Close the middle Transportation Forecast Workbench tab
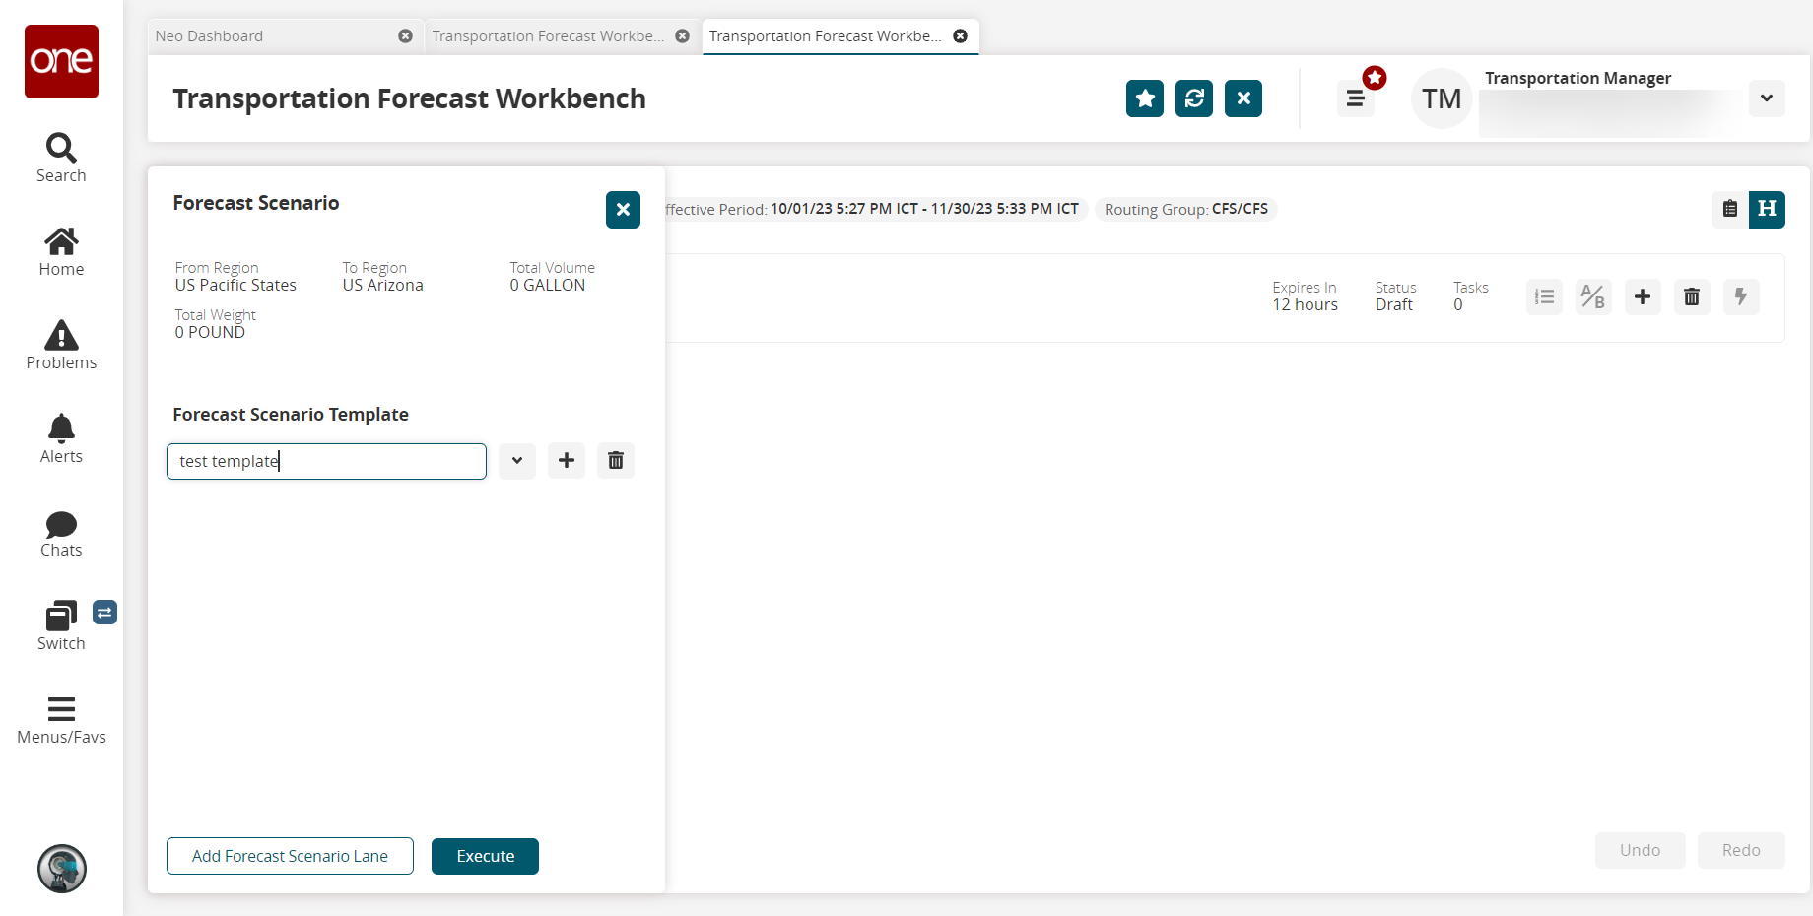1813x916 pixels. click(x=682, y=36)
